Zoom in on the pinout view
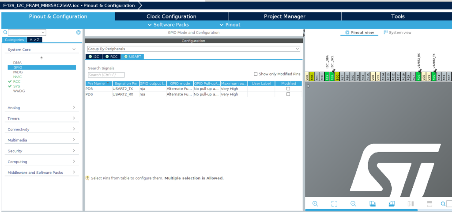The image size is (452, 214). point(315,203)
